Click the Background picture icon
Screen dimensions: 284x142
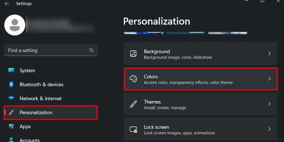[134, 54]
